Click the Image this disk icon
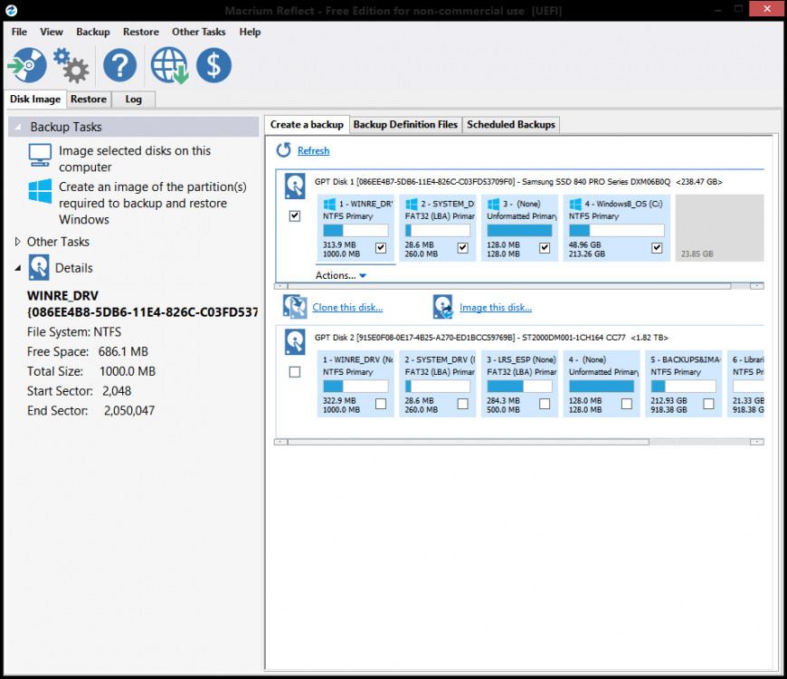Screen dimensions: 787x679 pyautogui.click(x=442, y=307)
